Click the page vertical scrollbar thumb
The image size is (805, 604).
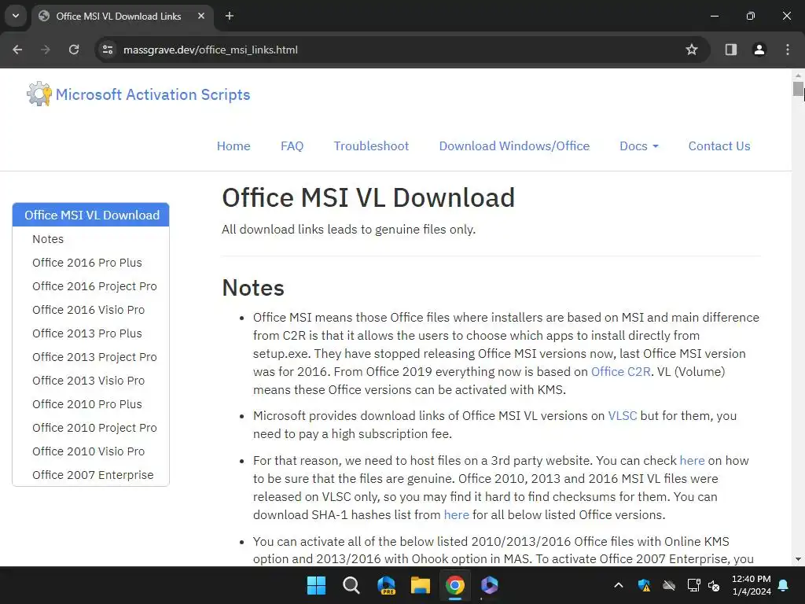pyautogui.click(x=798, y=89)
